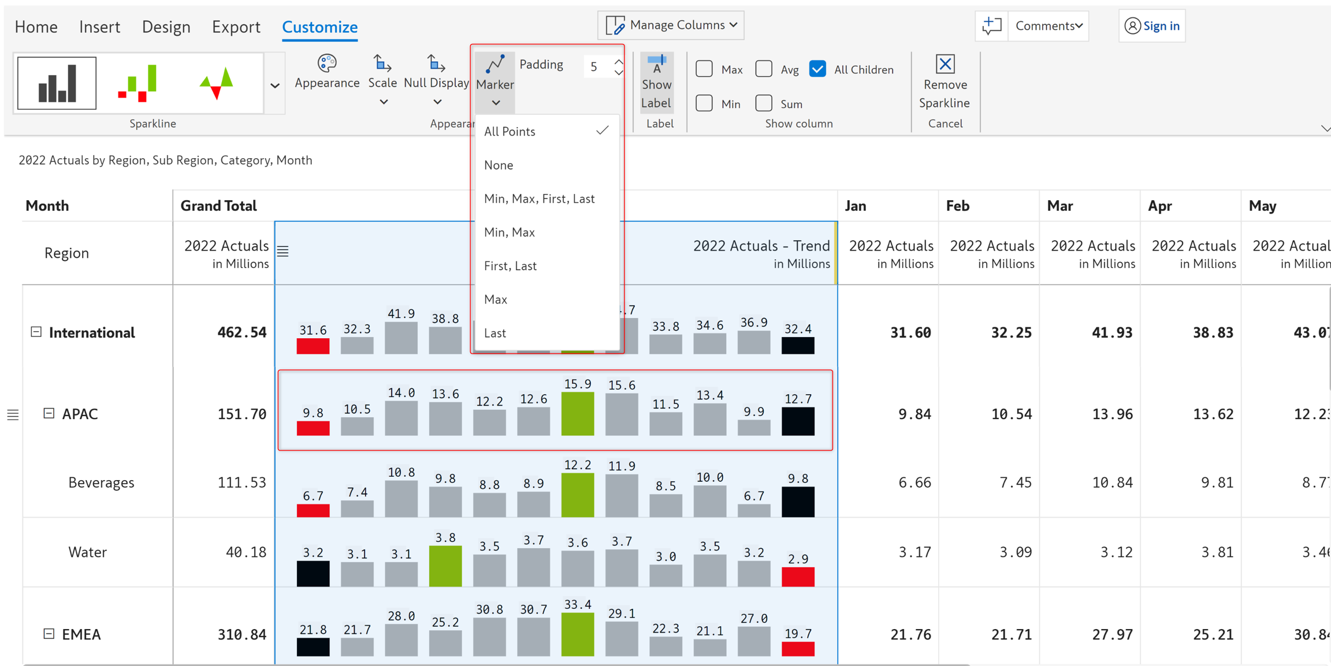Click the Remove Sparkline icon

pyautogui.click(x=945, y=65)
